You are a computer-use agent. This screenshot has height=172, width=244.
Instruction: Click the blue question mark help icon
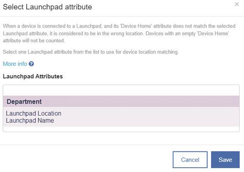click(31, 64)
